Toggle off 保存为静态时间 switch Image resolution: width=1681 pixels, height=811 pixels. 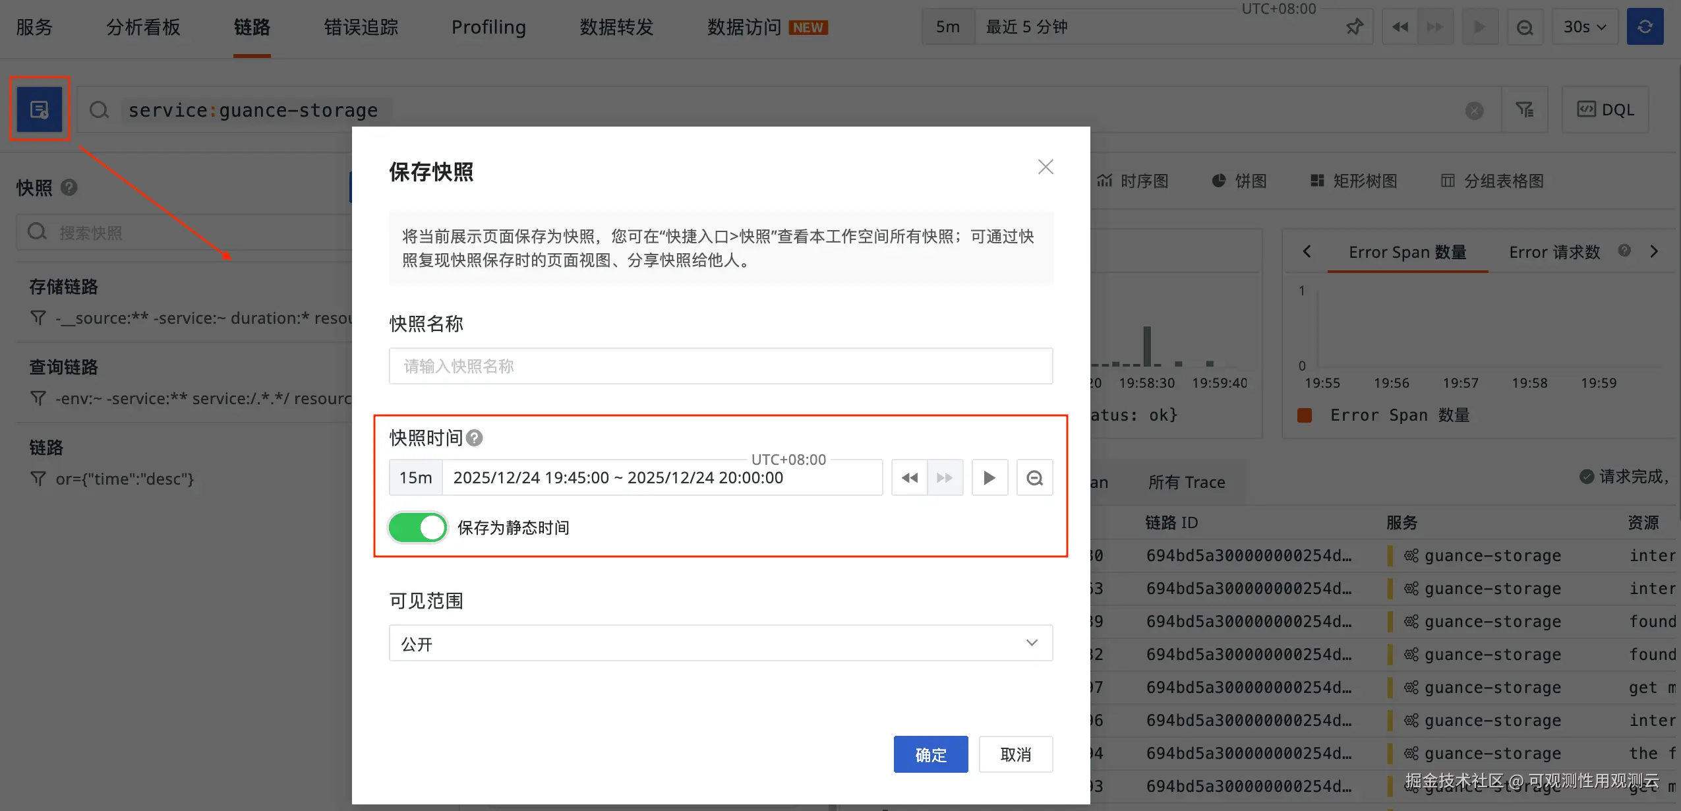pos(417,527)
